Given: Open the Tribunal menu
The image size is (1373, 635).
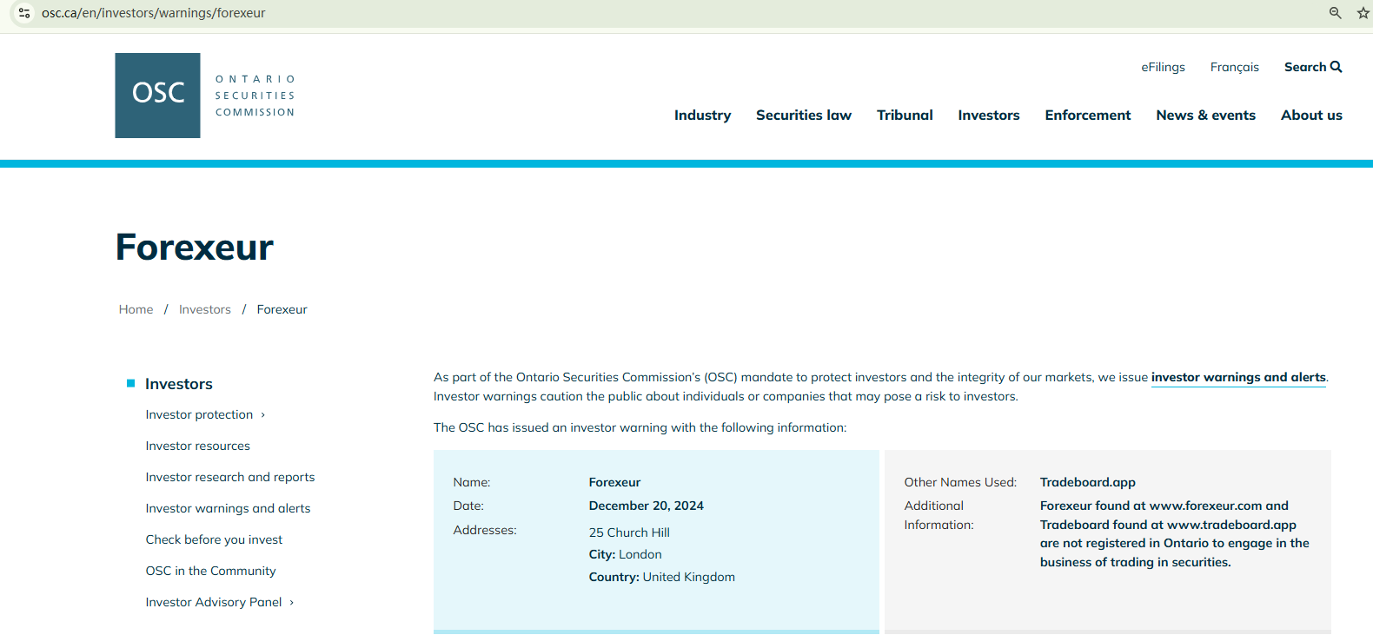Looking at the screenshot, I should tap(905, 115).
